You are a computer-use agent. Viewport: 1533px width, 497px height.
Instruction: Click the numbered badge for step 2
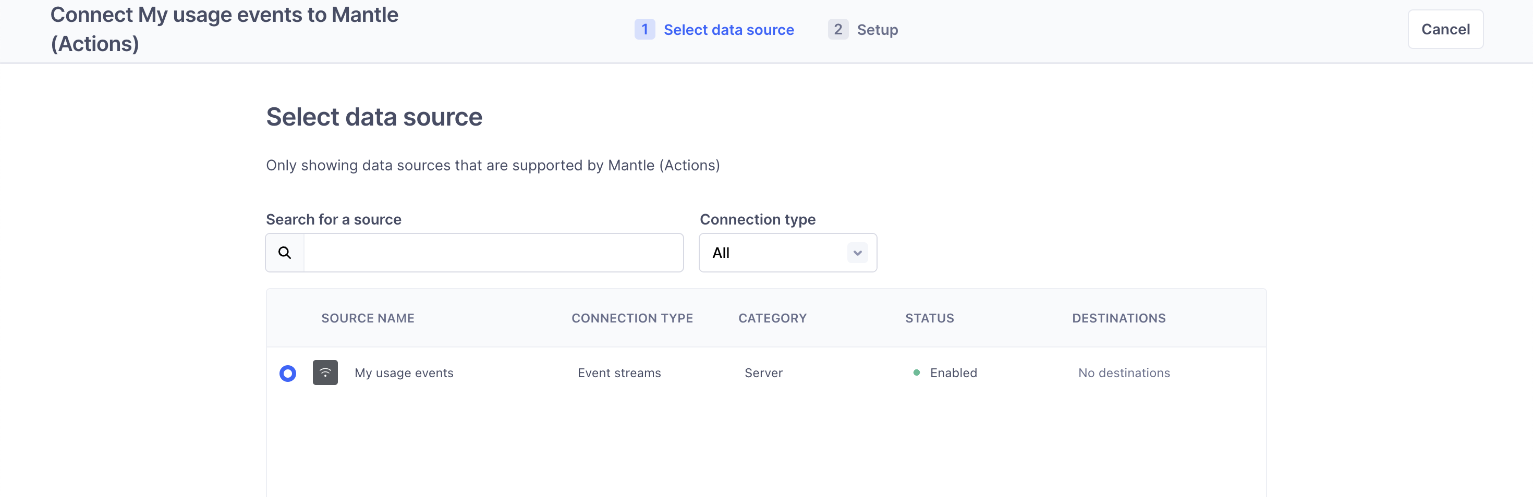click(837, 29)
